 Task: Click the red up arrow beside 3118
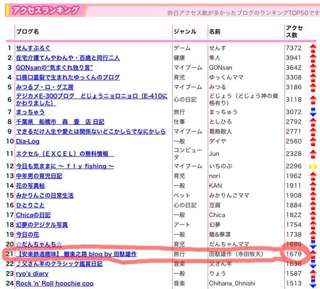point(313,100)
